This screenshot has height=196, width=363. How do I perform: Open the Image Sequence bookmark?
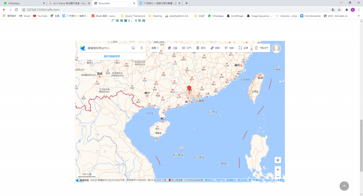pos(259,16)
